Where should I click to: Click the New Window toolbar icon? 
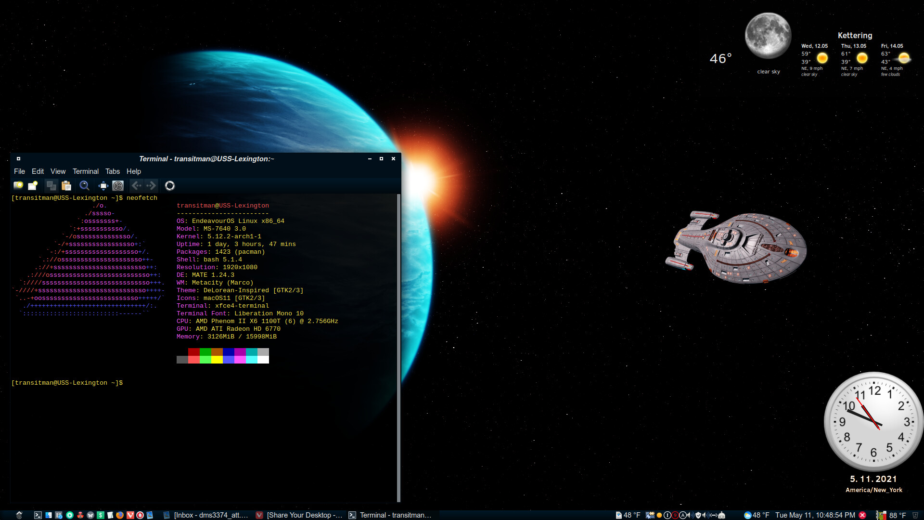(x=33, y=185)
